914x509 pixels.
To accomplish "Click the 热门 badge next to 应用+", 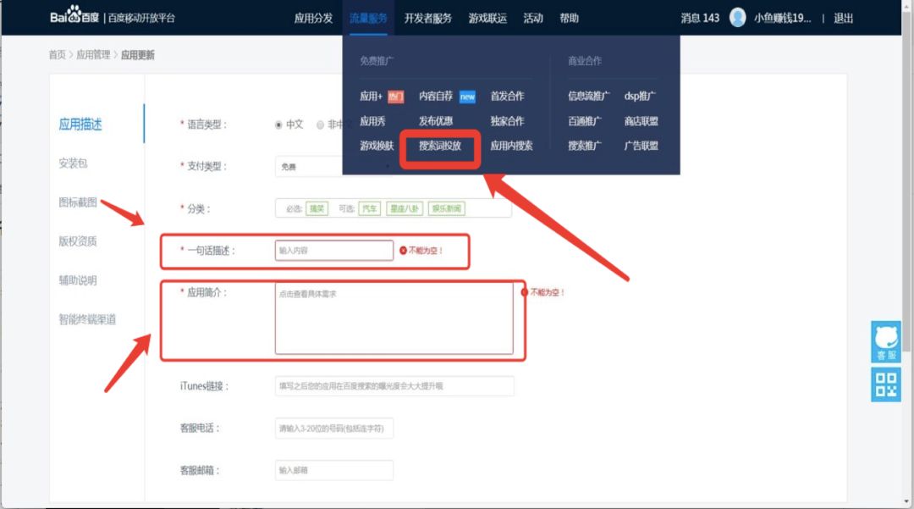I will [x=396, y=97].
